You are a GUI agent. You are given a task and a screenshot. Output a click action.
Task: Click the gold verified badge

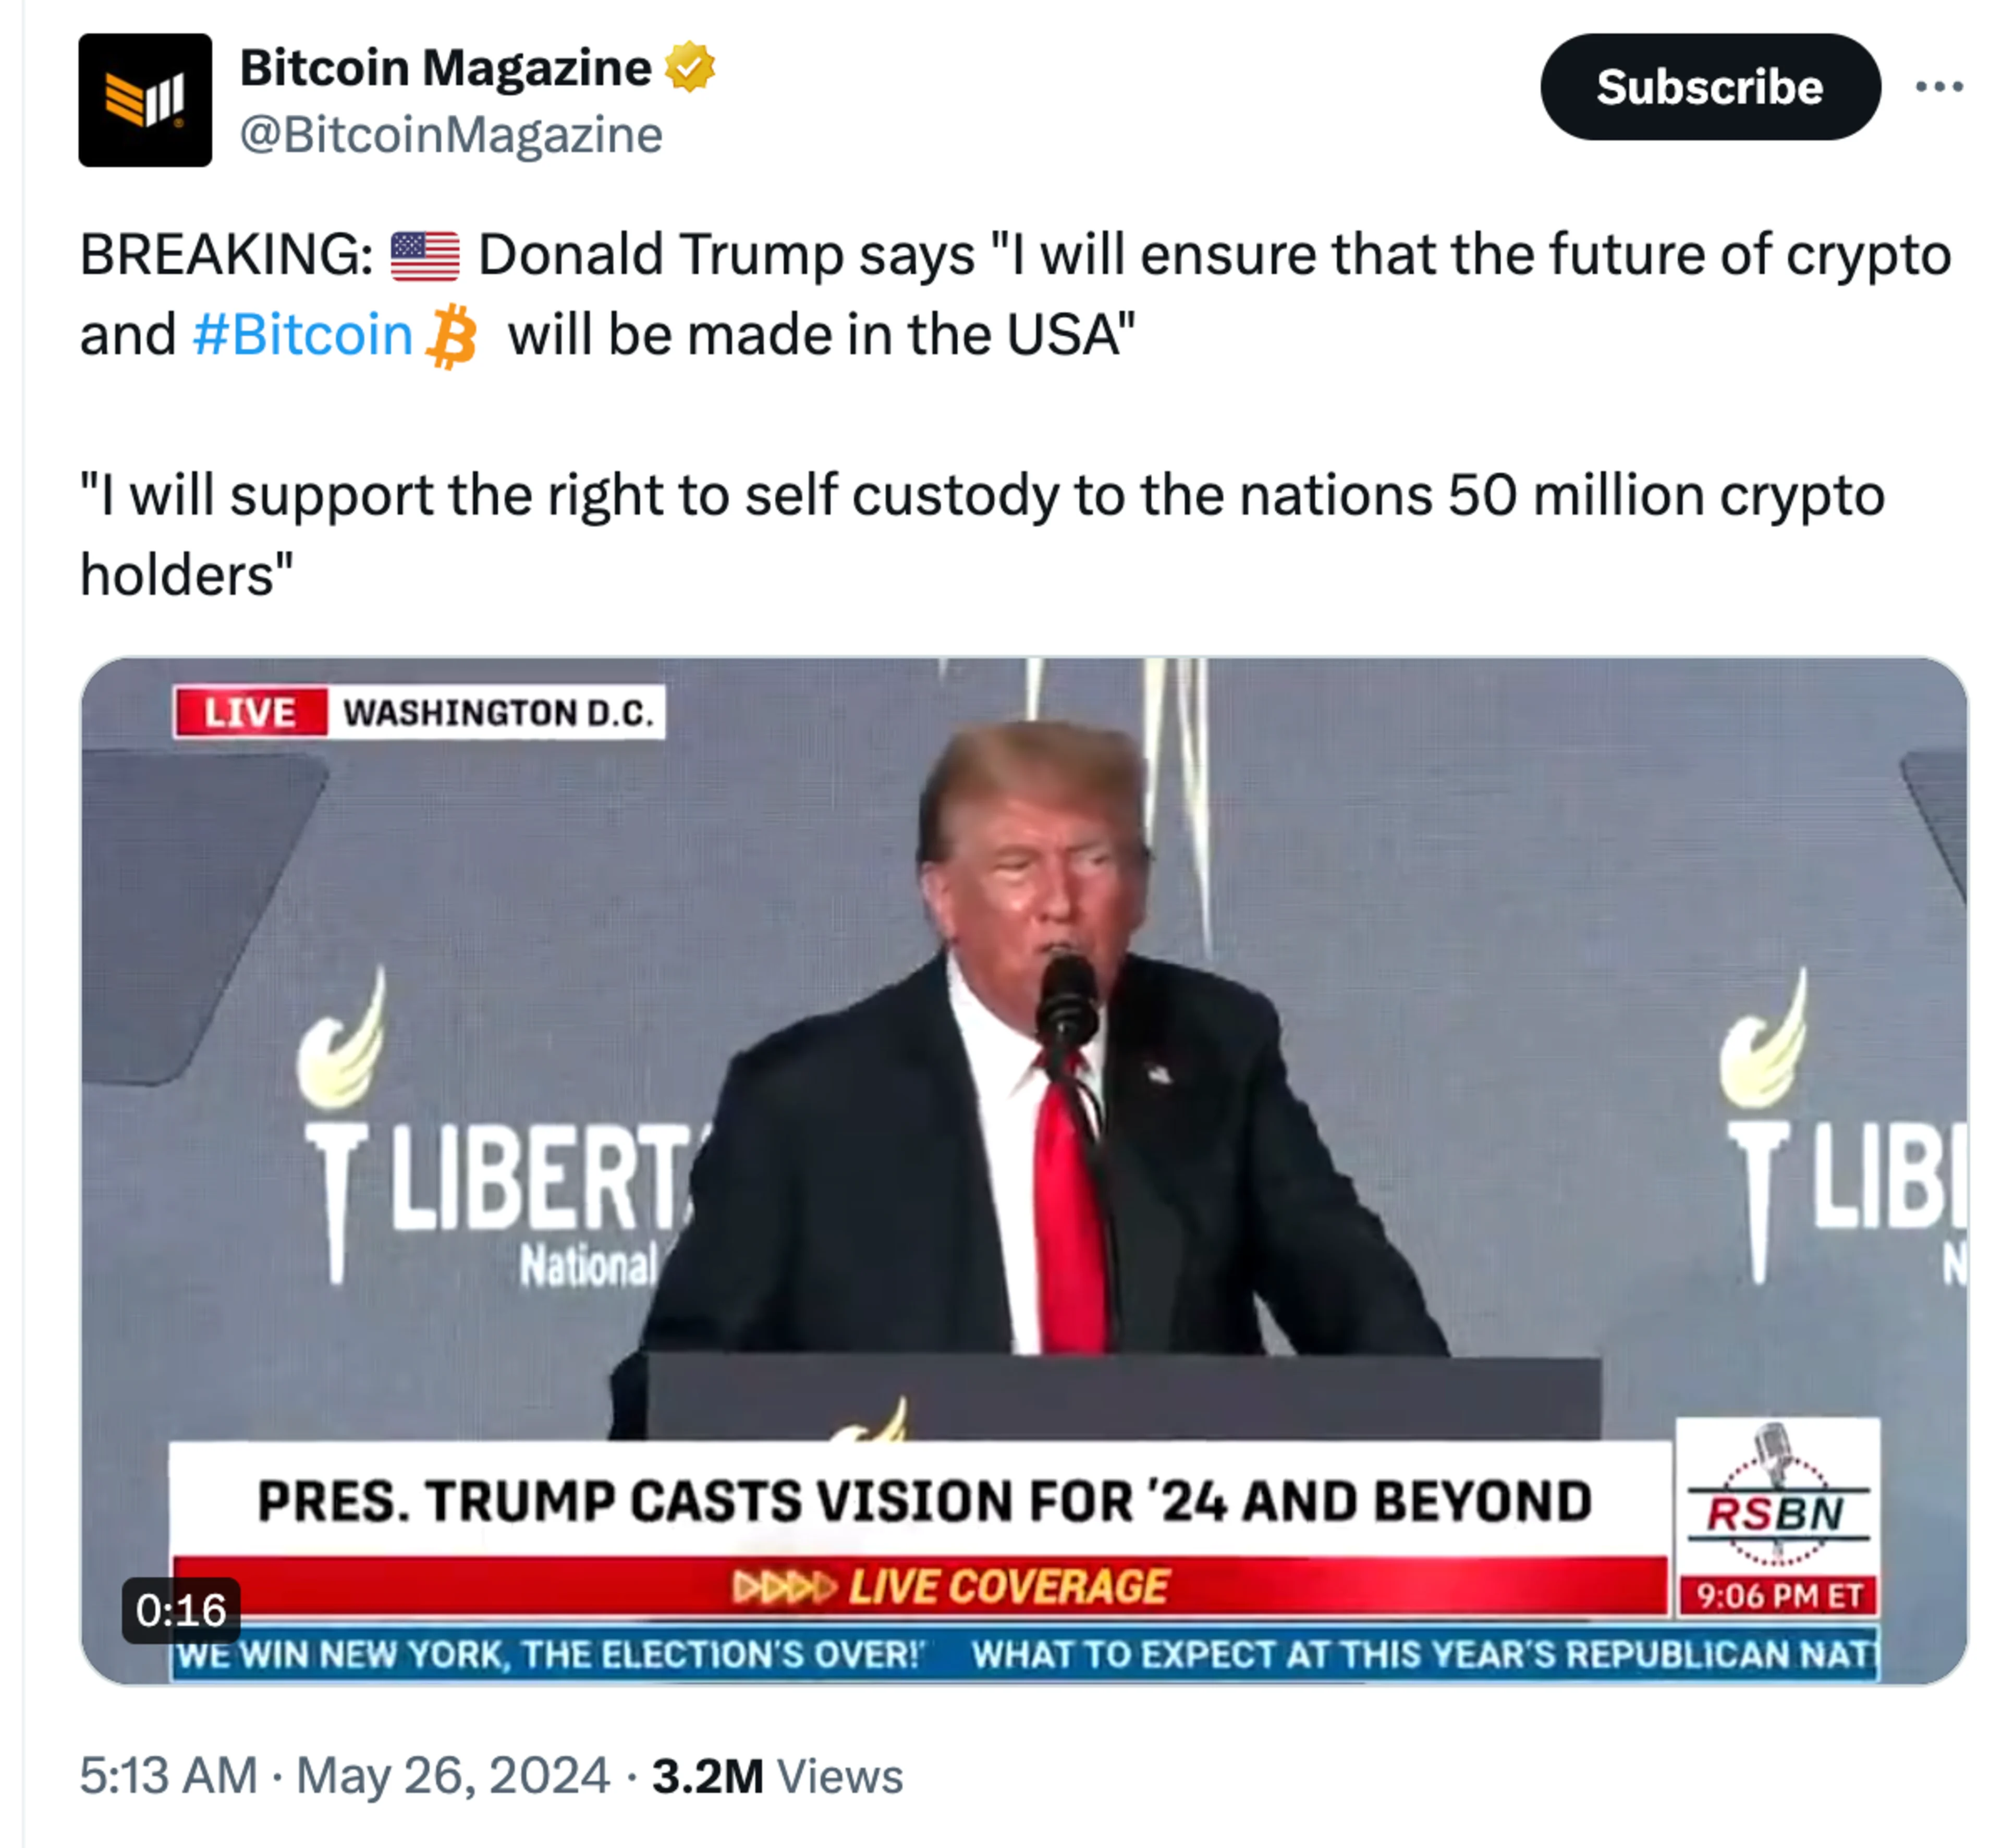[690, 67]
